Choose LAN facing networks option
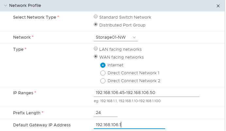 96,49
